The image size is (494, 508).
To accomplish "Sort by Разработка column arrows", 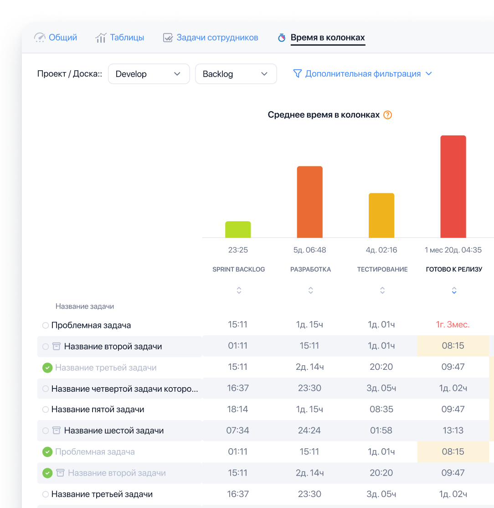I will tap(310, 290).
